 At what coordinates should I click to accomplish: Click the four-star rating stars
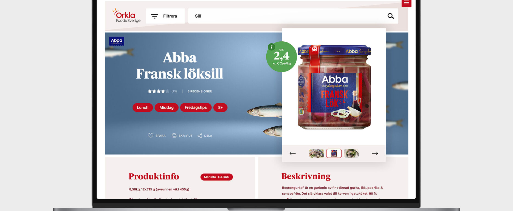coord(159,91)
